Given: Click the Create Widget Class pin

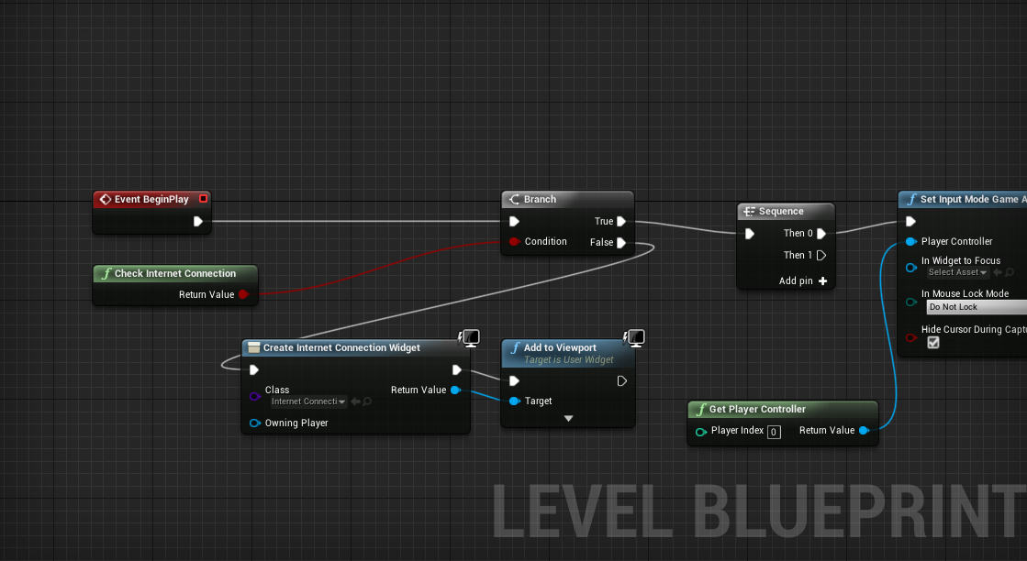Looking at the screenshot, I should pos(255,396).
